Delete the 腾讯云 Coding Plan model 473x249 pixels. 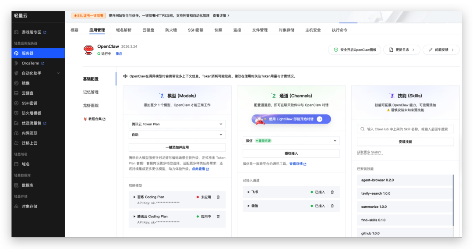(x=218, y=217)
